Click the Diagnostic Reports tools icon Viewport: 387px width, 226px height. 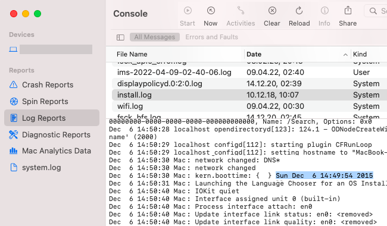click(13, 134)
